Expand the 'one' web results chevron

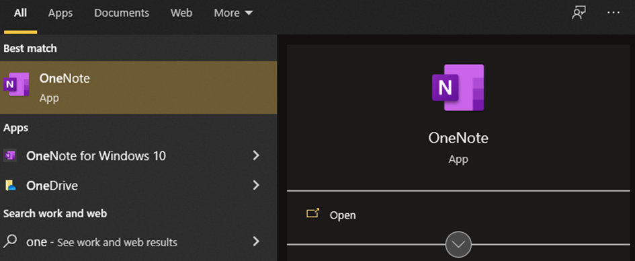[256, 241]
